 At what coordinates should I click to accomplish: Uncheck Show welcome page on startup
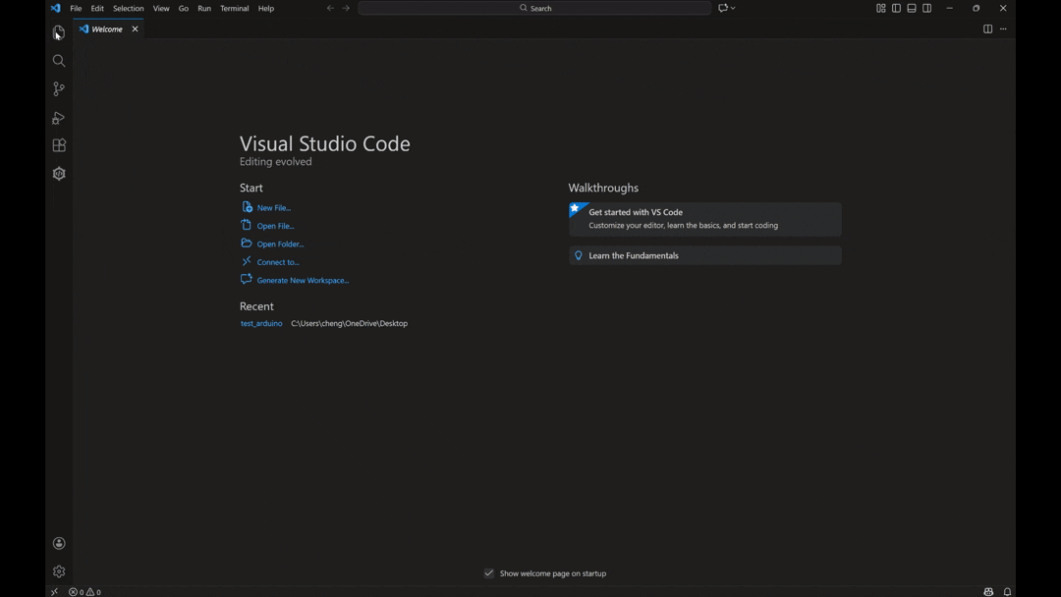488,573
